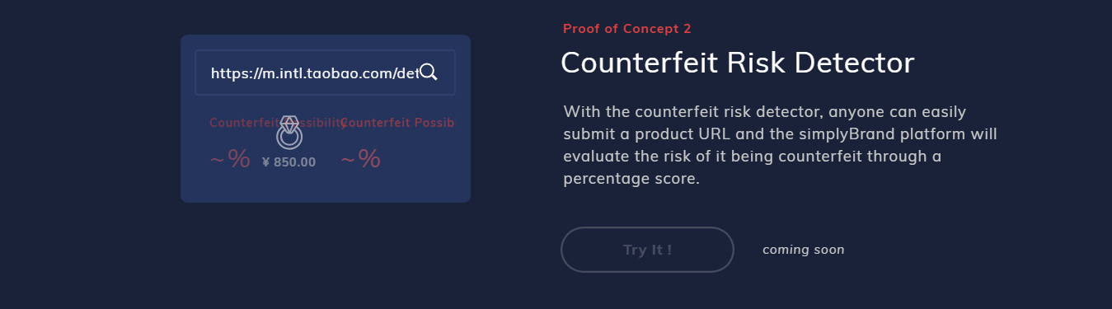Click "percentage score." in the description

coord(631,179)
